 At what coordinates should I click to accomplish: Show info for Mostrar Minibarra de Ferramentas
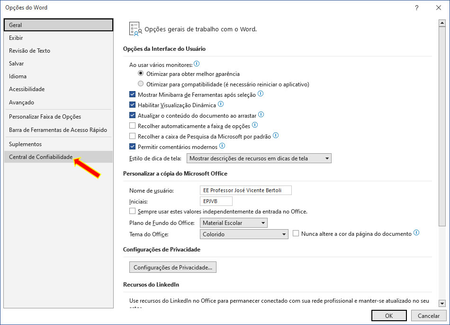261,93
